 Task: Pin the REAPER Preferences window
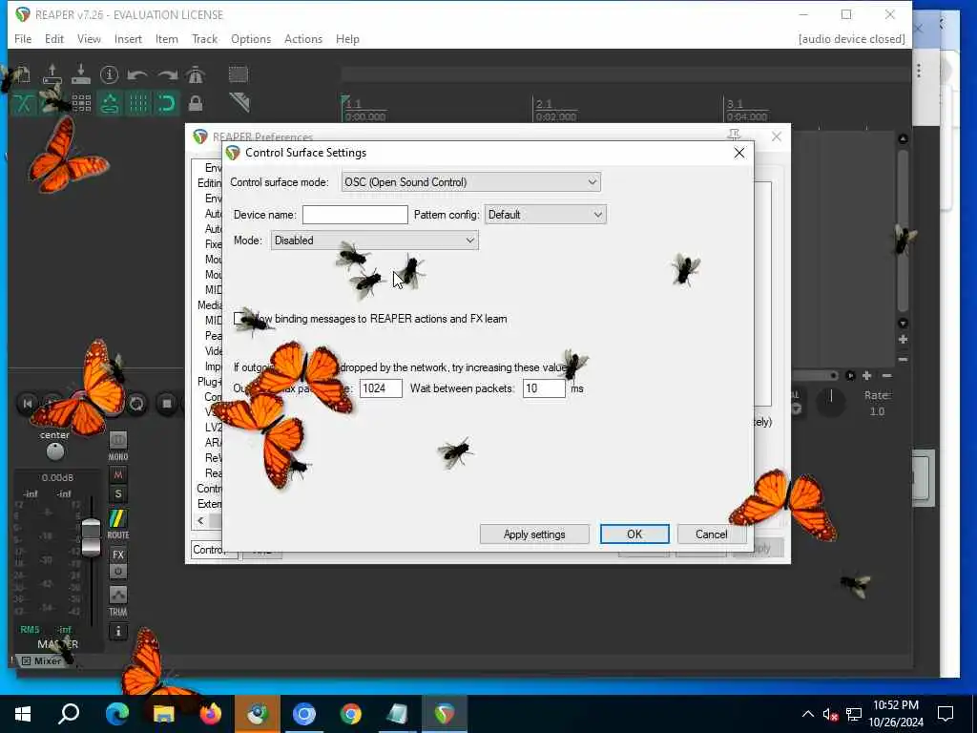(x=734, y=136)
